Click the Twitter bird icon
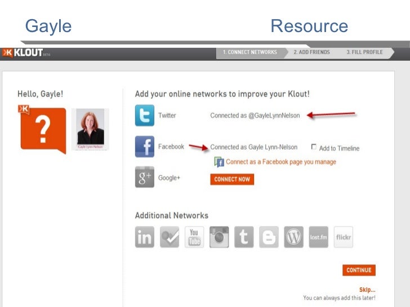This screenshot has height=307, width=410. [145, 115]
